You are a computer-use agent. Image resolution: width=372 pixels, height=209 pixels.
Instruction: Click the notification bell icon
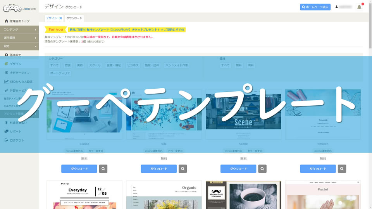point(359,7)
